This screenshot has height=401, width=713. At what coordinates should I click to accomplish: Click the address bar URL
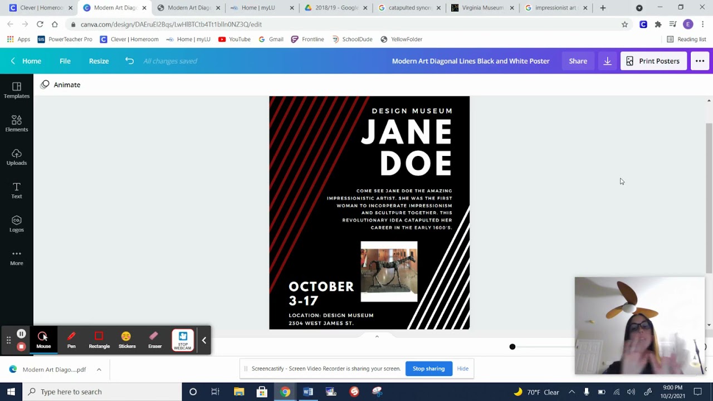[171, 25]
